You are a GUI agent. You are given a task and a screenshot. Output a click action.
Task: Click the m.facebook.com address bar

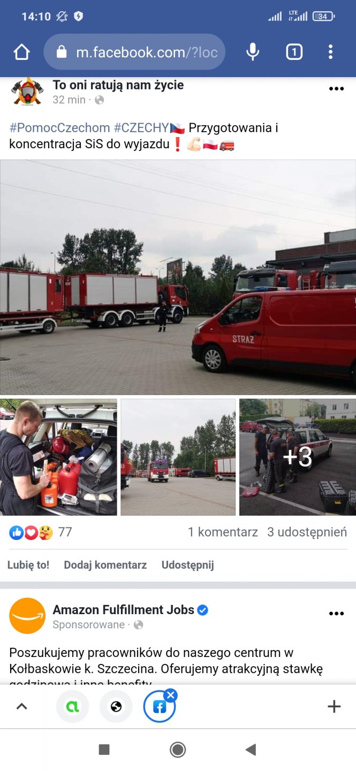pos(134,52)
